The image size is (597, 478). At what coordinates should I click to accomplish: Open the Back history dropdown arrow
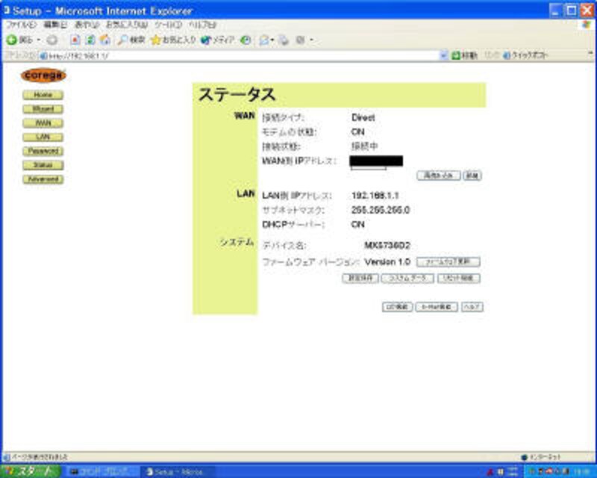tap(39, 40)
